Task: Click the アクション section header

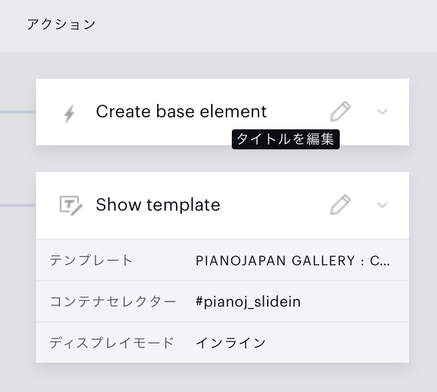Action: pyautogui.click(x=61, y=25)
